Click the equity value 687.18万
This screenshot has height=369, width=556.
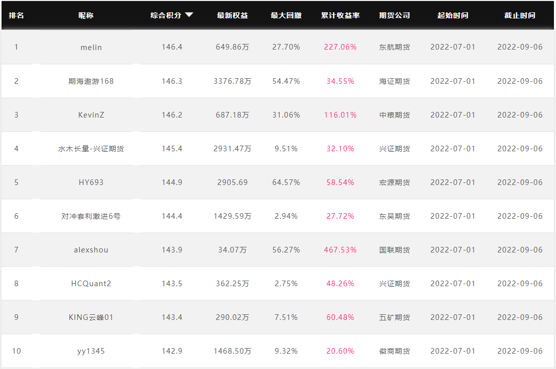pos(232,114)
